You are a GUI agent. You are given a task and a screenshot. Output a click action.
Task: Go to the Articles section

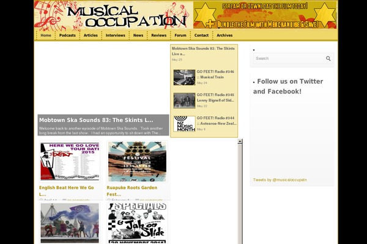[91, 35]
